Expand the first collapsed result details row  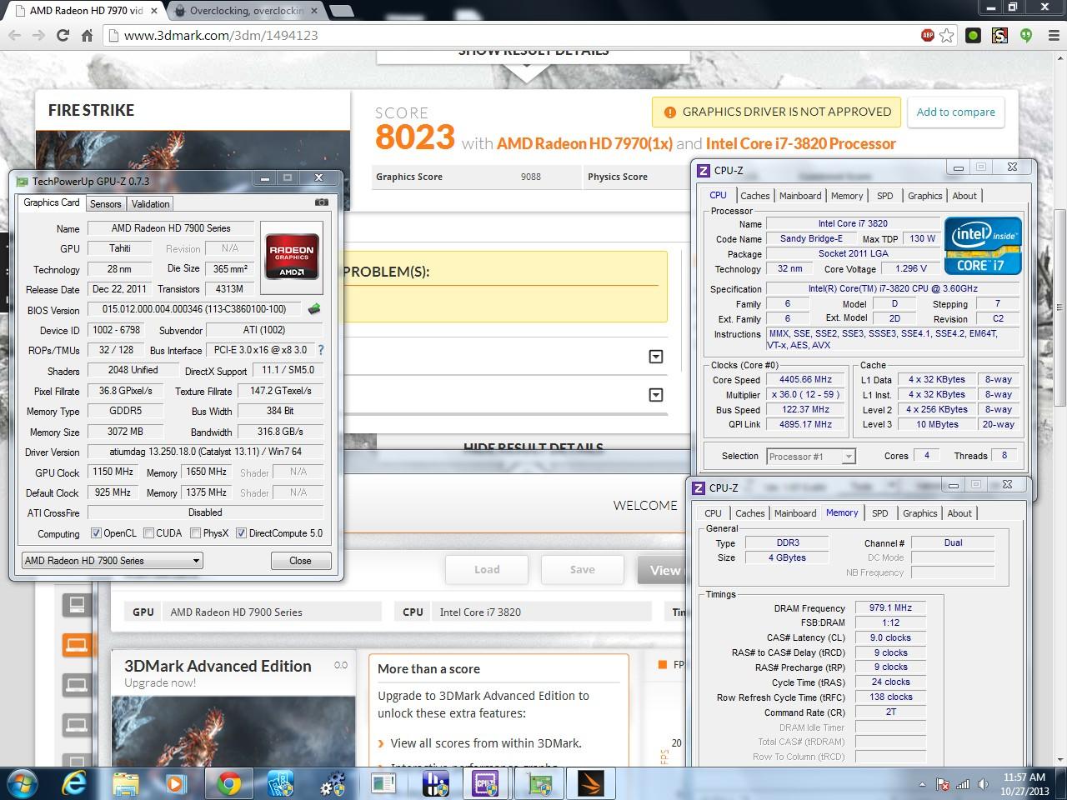pyautogui.click(x=656, y=357)
